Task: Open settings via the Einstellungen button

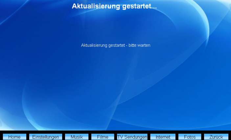Action: point(45,137)
